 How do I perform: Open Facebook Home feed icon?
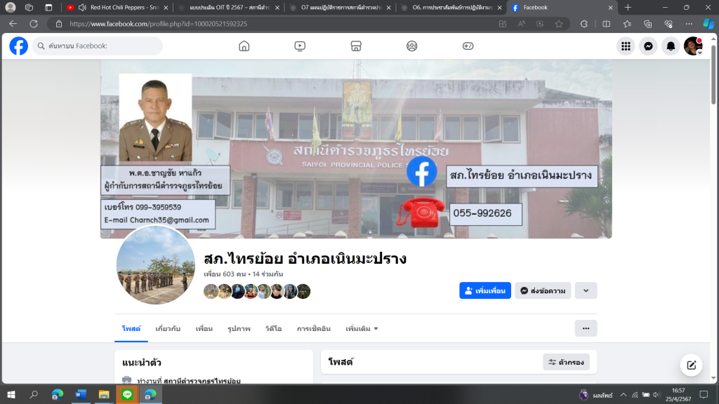[244, 46]
